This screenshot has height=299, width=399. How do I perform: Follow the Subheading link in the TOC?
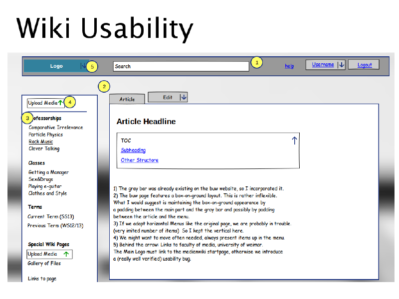coord(133,150)
